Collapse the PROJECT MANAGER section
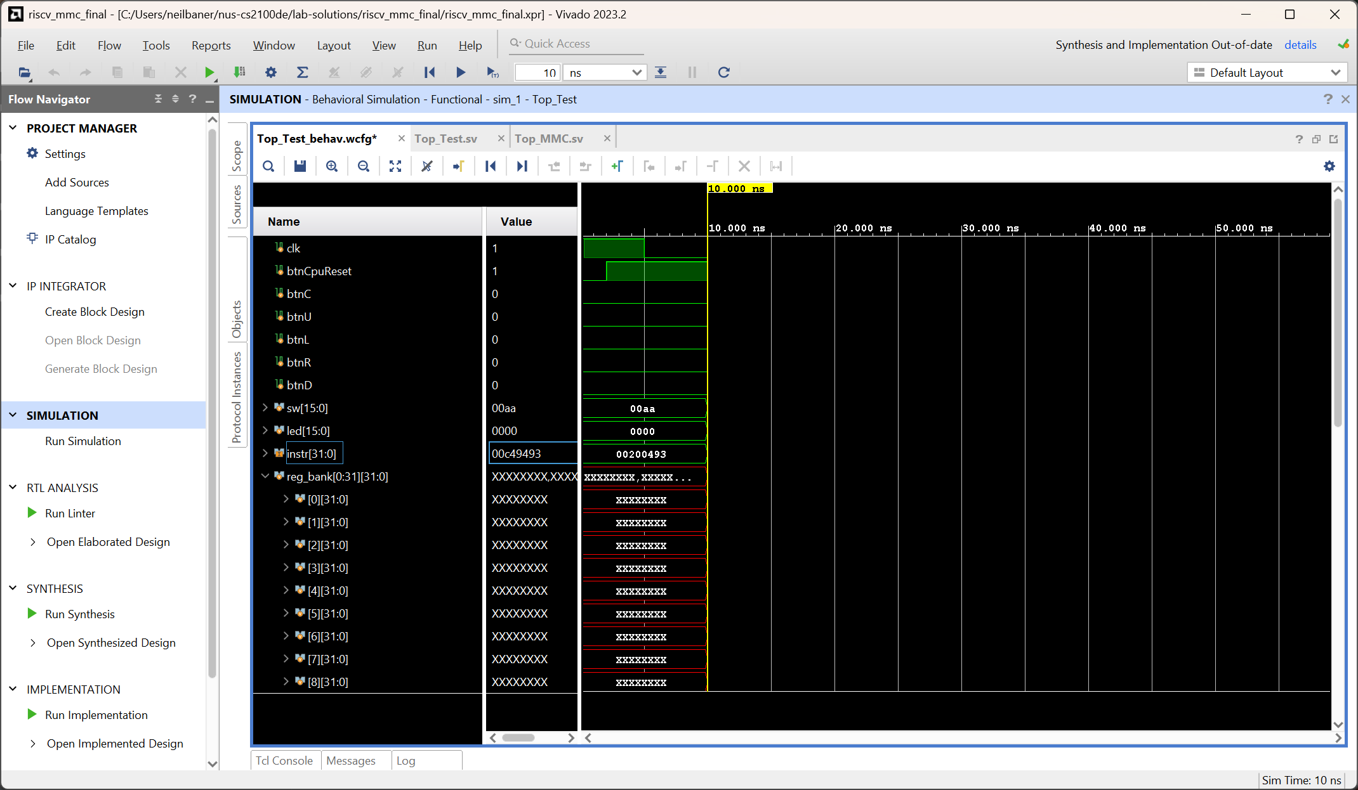Viewport: 1358px width, 790px height. [13, 128]
